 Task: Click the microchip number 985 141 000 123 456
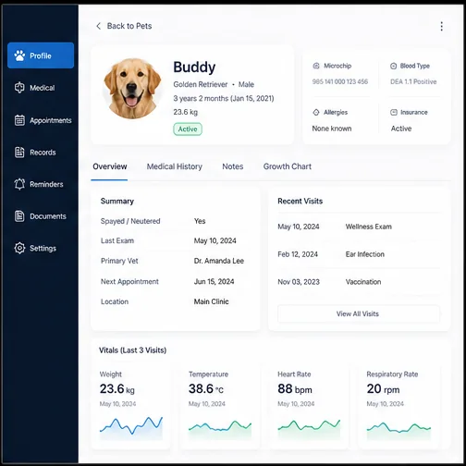(x=340, y=81)
